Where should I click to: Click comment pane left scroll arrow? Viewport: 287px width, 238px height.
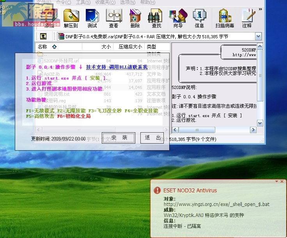175,130
